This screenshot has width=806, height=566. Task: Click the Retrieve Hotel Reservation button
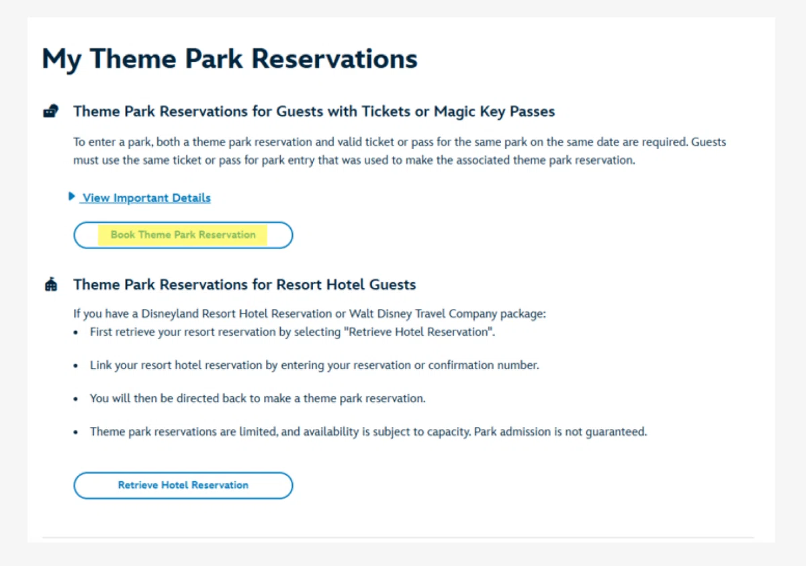pyautogui.click(x=183, y=485)
